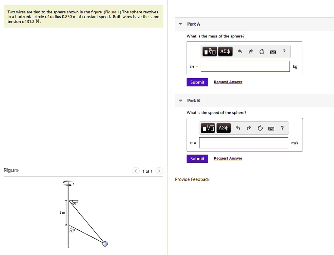The image size is (334, 255).
Task: Submit the answer for Part B
Action: [x=197, y=158]
